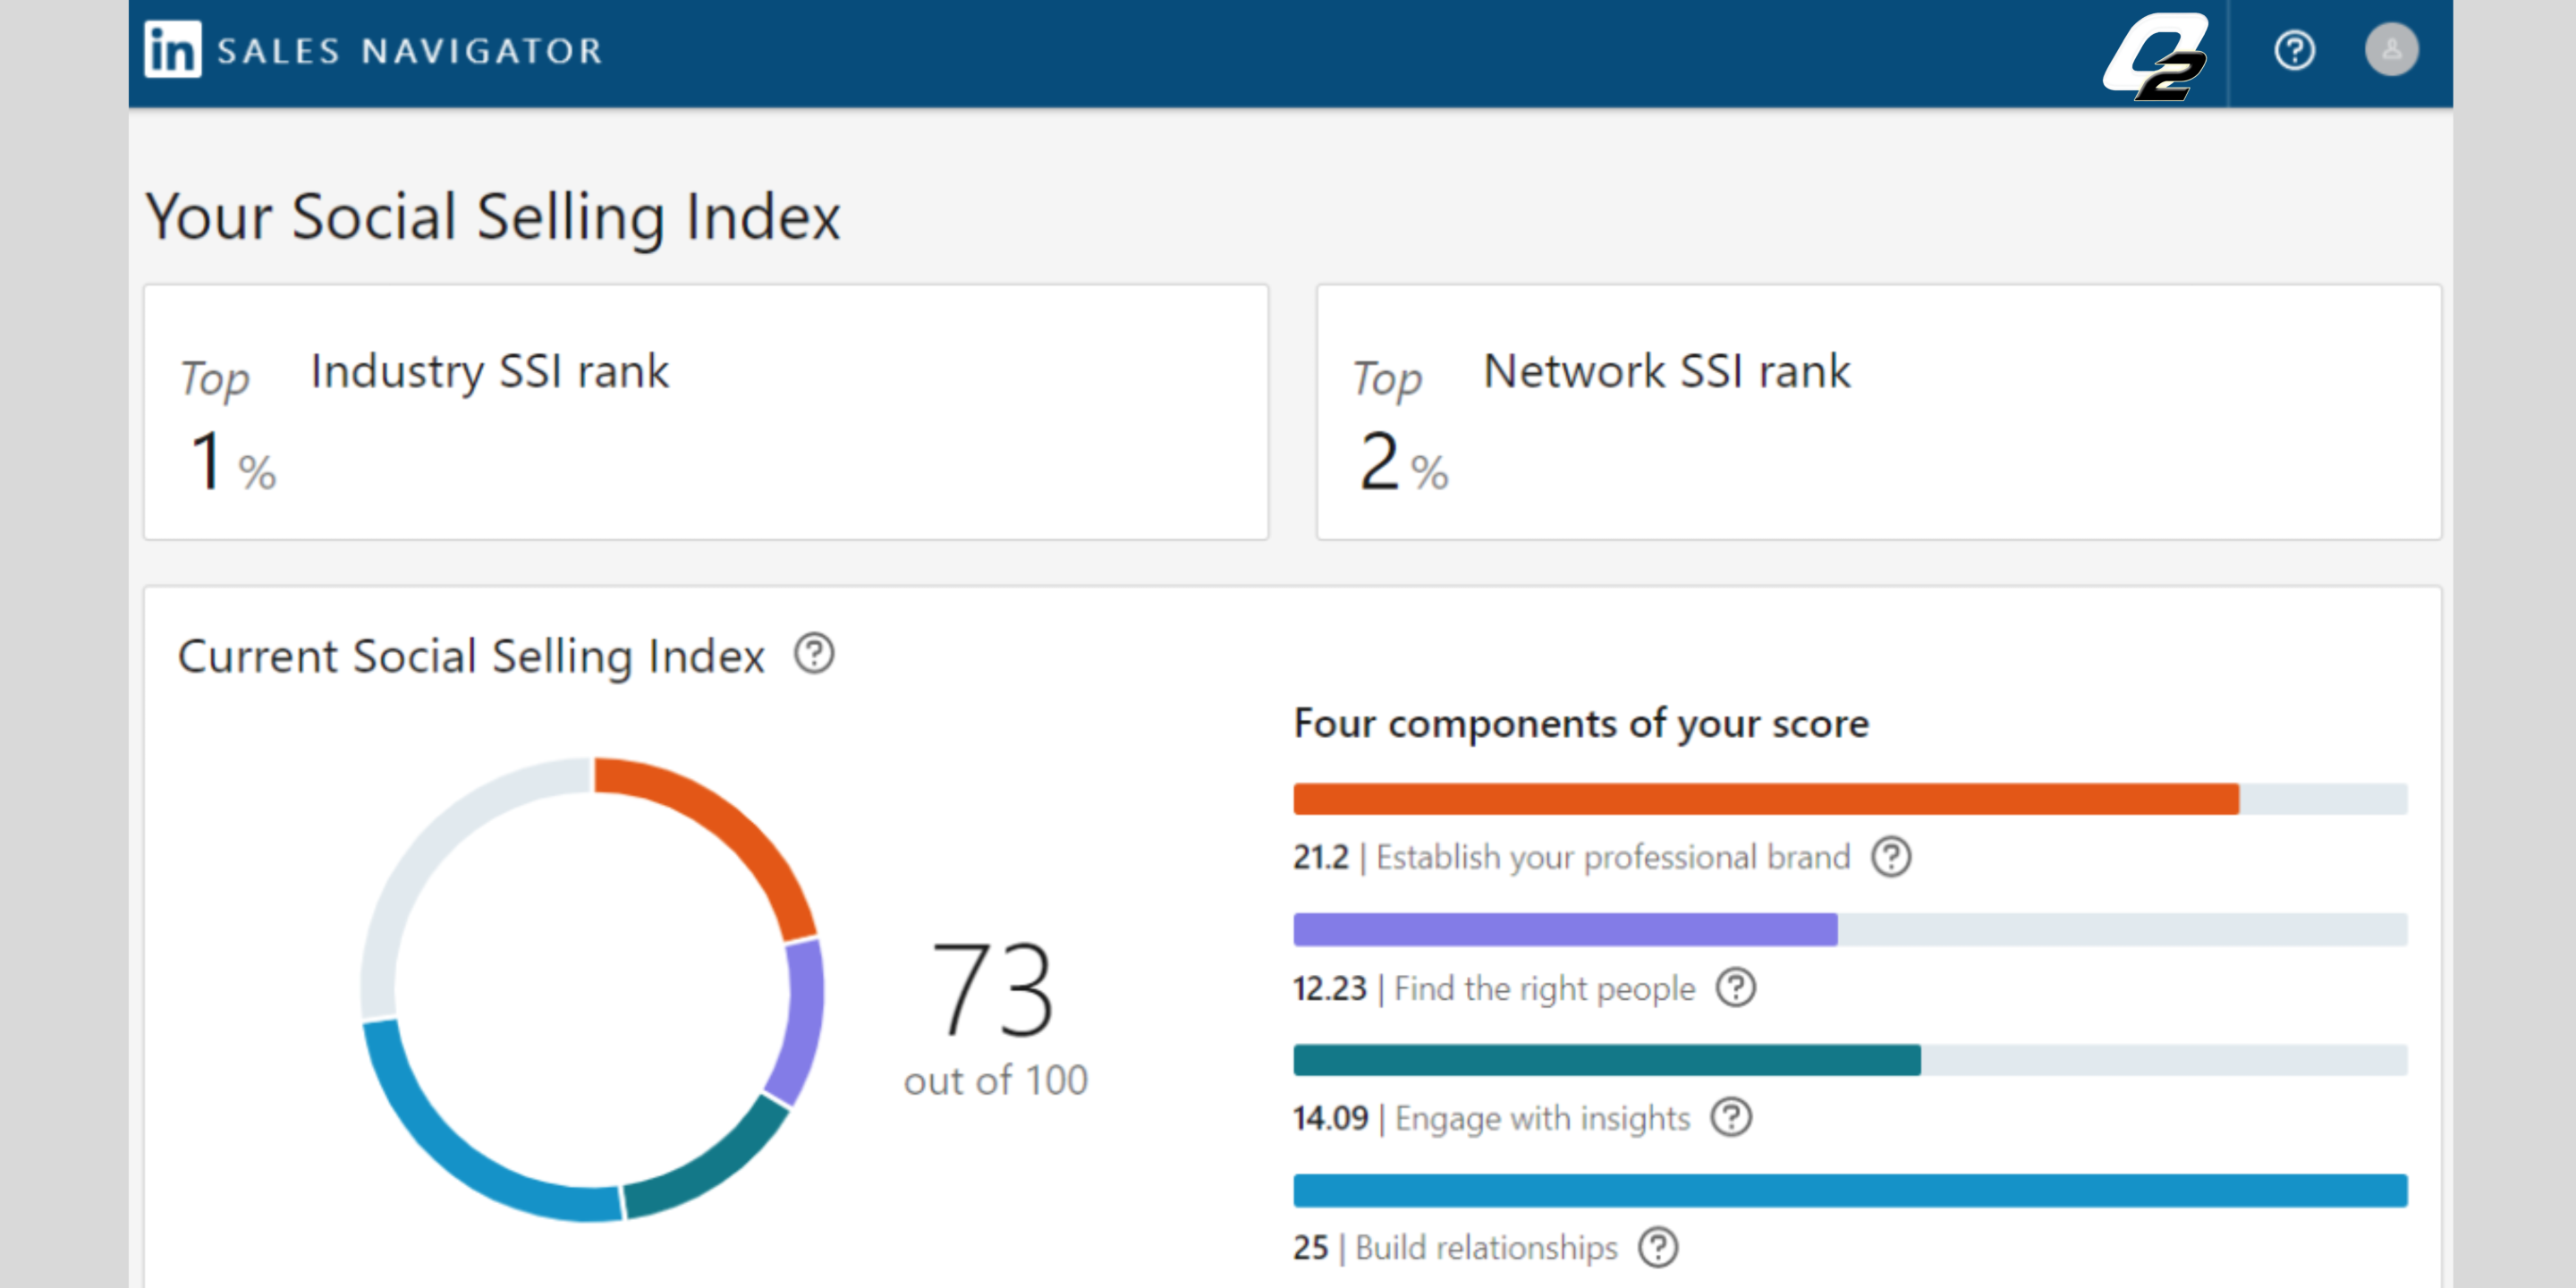Image resolution: width=2576 pixels, height=1288 pixels.
Task: Click the 'Build relationships' label
Action: (x=1486, y=1247)
